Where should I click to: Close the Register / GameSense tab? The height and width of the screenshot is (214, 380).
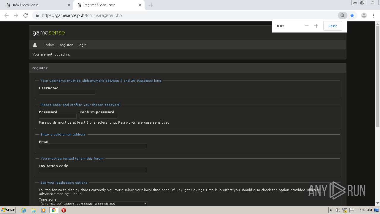tap(140, 5)
